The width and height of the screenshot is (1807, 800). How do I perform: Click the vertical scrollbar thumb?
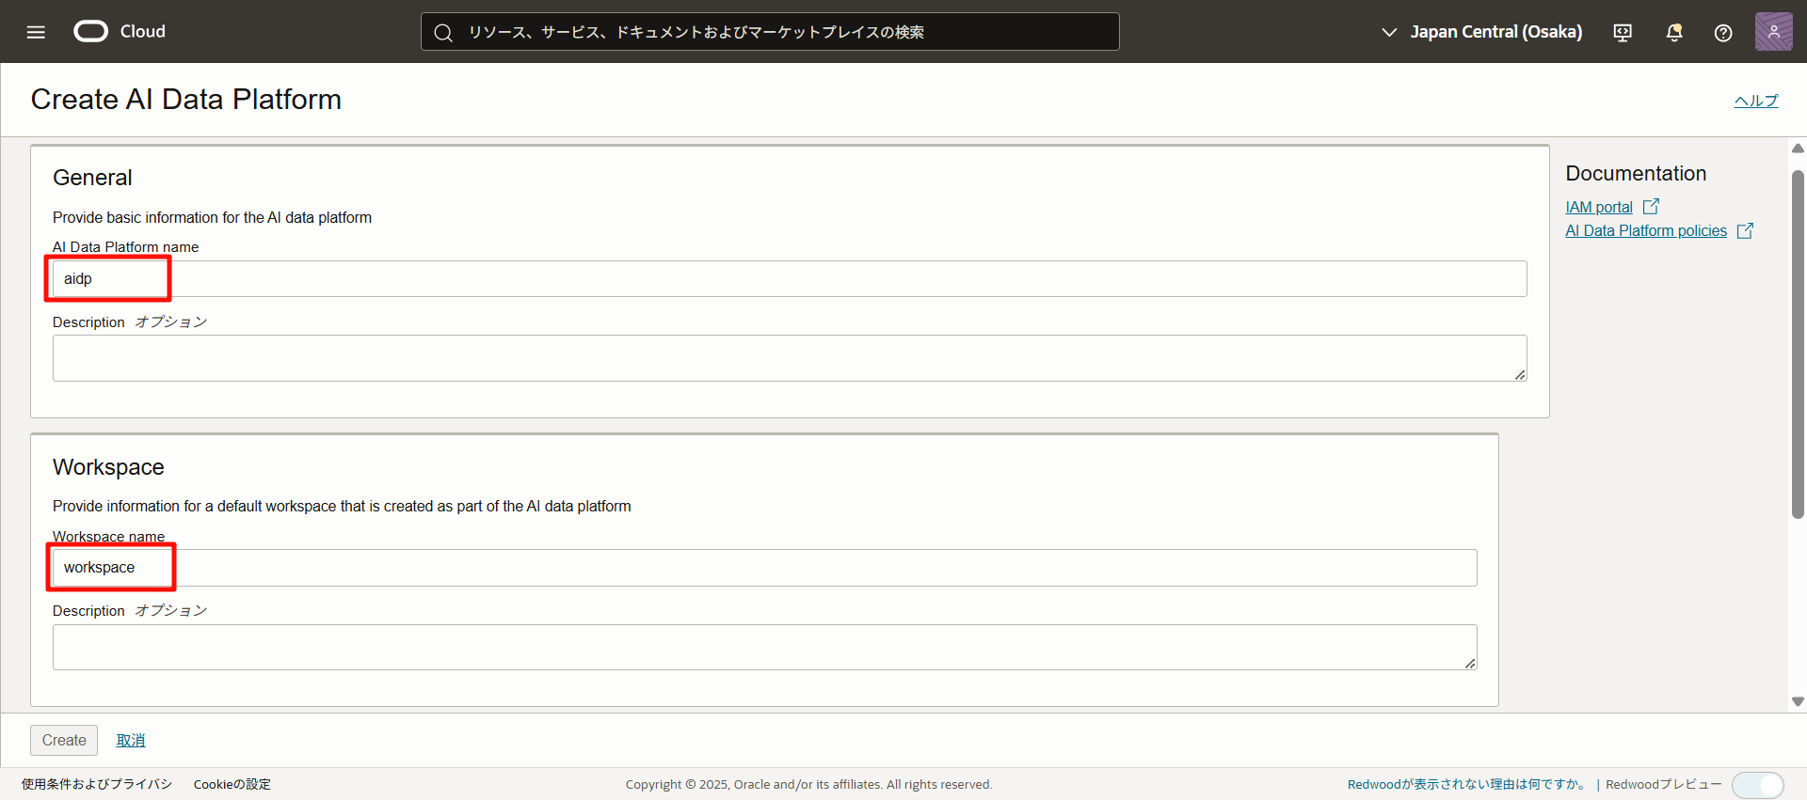[x=1798, y=344]
